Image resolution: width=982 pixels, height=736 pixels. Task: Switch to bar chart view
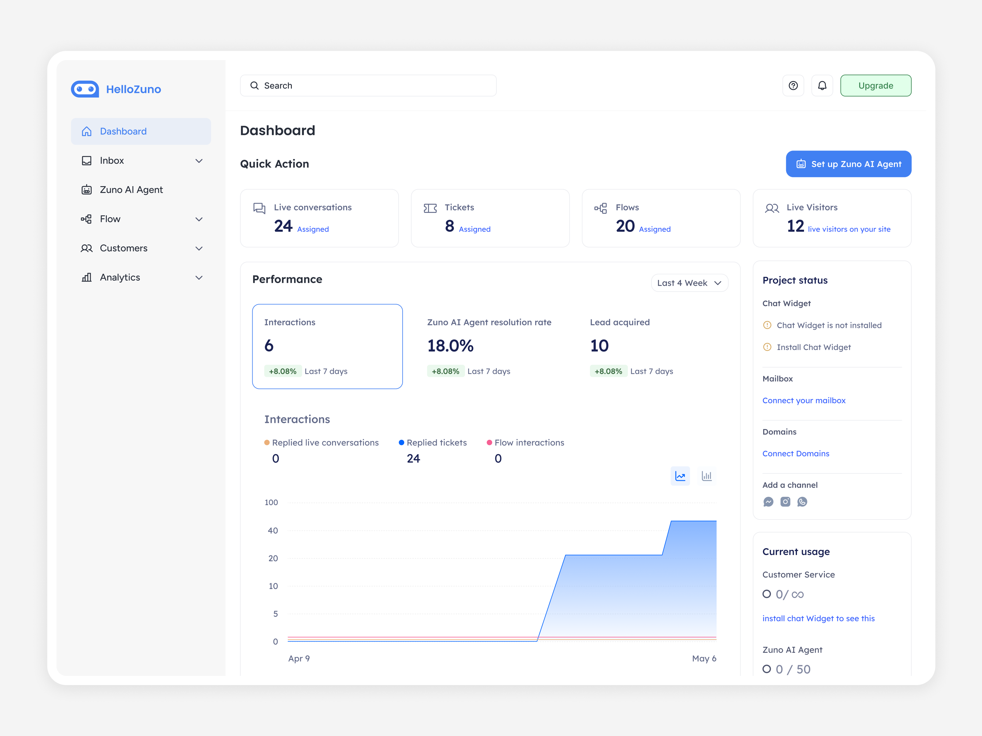pos(706,476)
